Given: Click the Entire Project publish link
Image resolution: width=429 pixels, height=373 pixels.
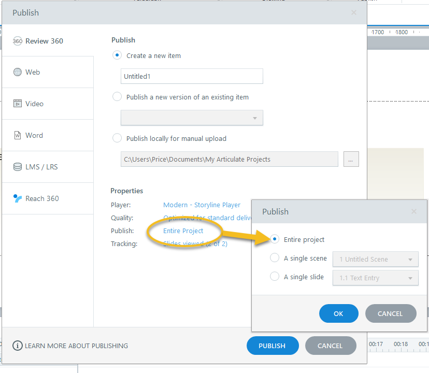Looking at the screenshot, I should [183, 231].
